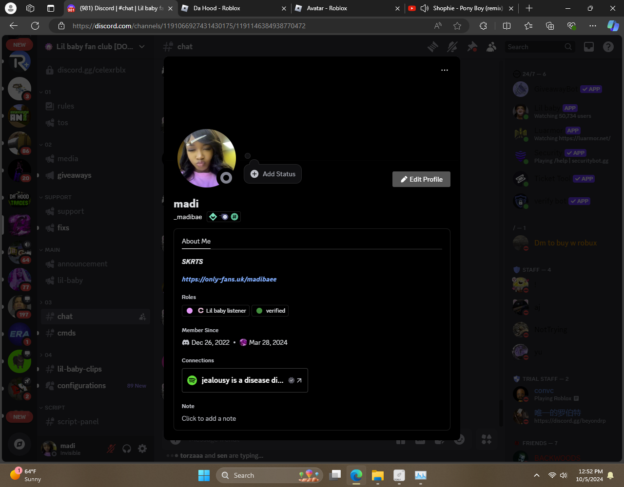Screen dimensions: 624x487
Task: Click the profile badges next to _madibae
Action: pyautogui.click(x=224, y=217)
